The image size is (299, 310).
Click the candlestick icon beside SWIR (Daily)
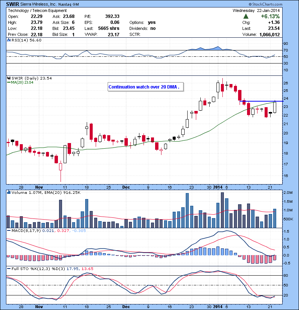9,78
